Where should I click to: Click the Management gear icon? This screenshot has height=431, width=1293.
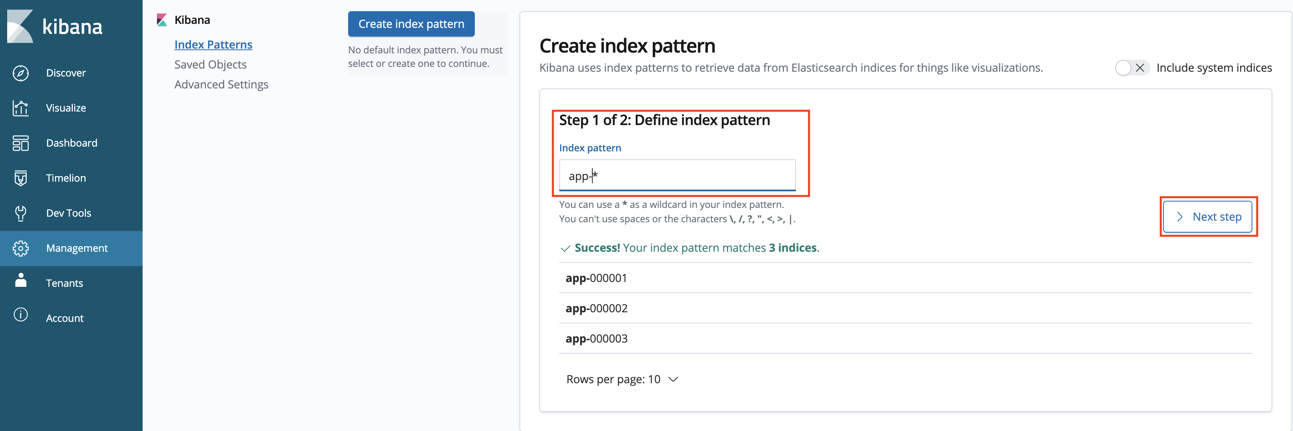pos(21,249)
